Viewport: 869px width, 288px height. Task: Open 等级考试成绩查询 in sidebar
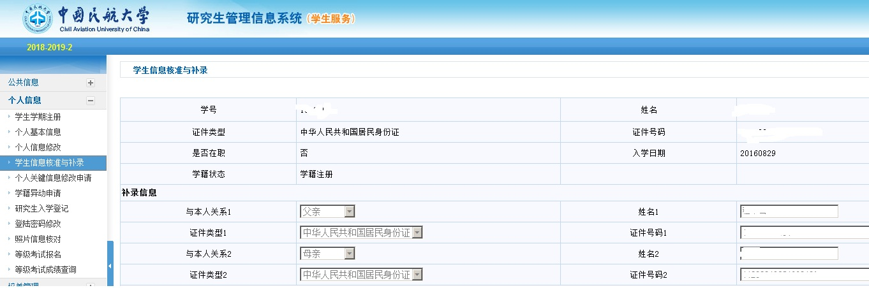[x=45, y=270]
